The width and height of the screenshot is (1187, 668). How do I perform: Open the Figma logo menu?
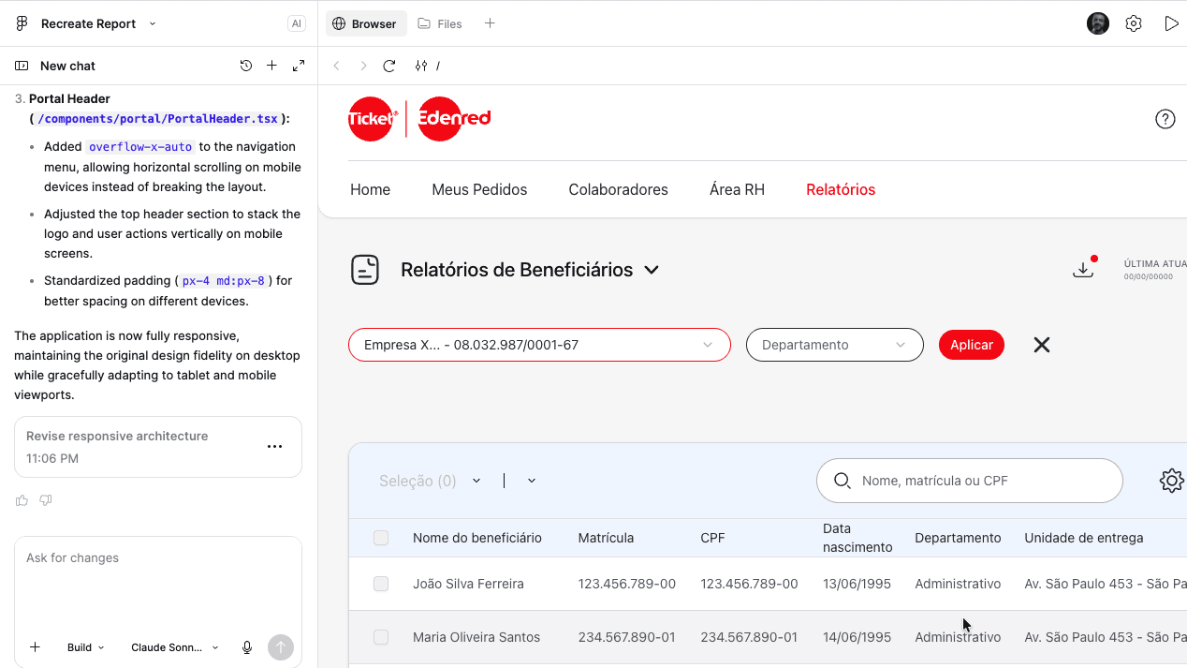click(x=22, y=23)
